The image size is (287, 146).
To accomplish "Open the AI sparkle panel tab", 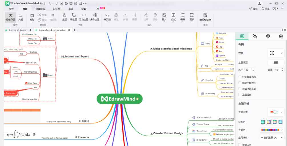I will coord(255,36).
